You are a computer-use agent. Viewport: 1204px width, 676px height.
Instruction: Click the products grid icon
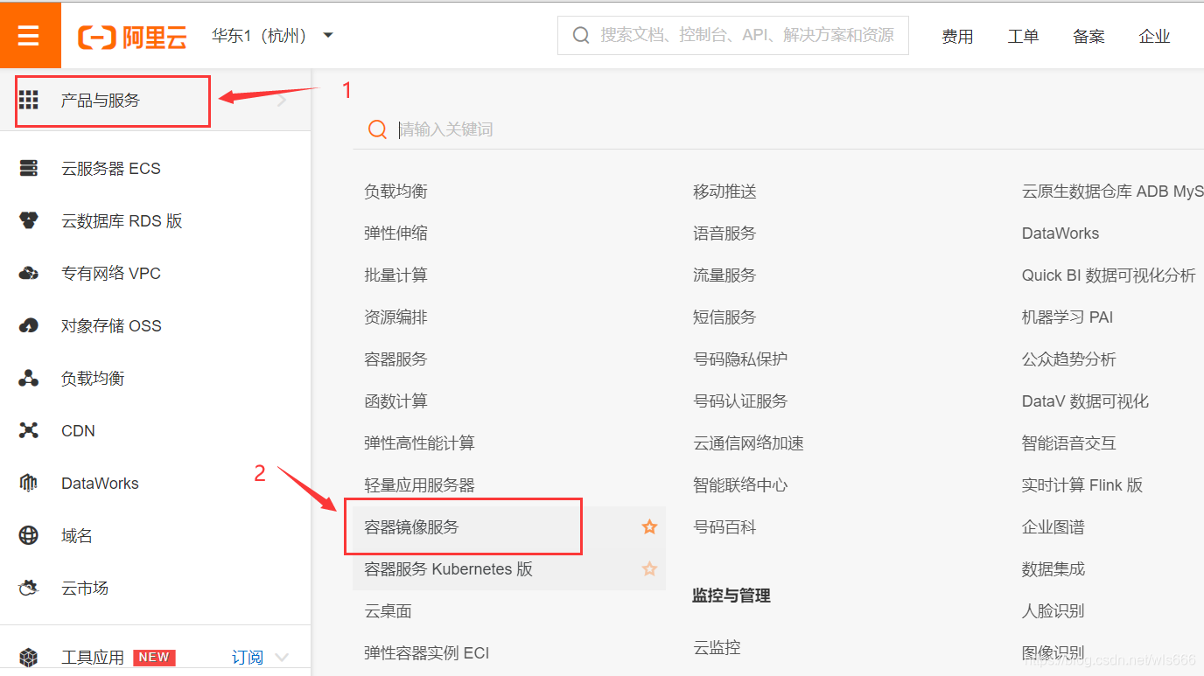coord(29,100)
